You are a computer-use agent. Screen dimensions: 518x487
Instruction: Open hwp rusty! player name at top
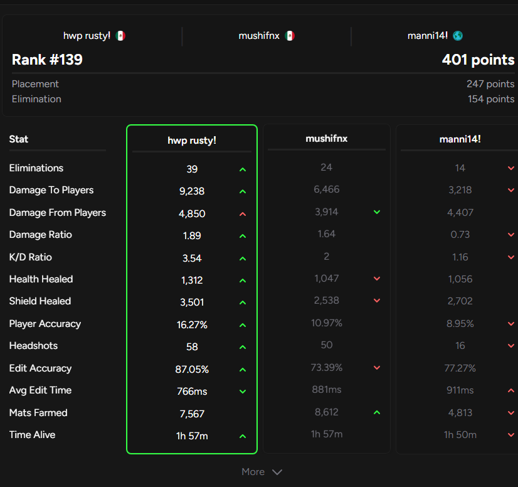[87, 35]
